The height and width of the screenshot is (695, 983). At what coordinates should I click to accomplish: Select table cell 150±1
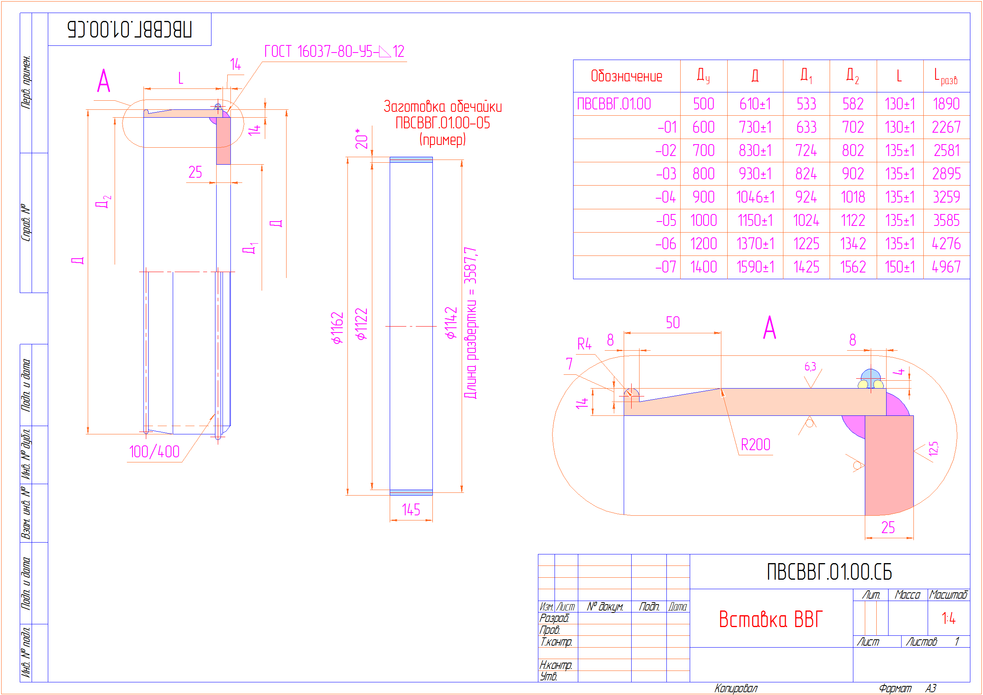(900, 267)
